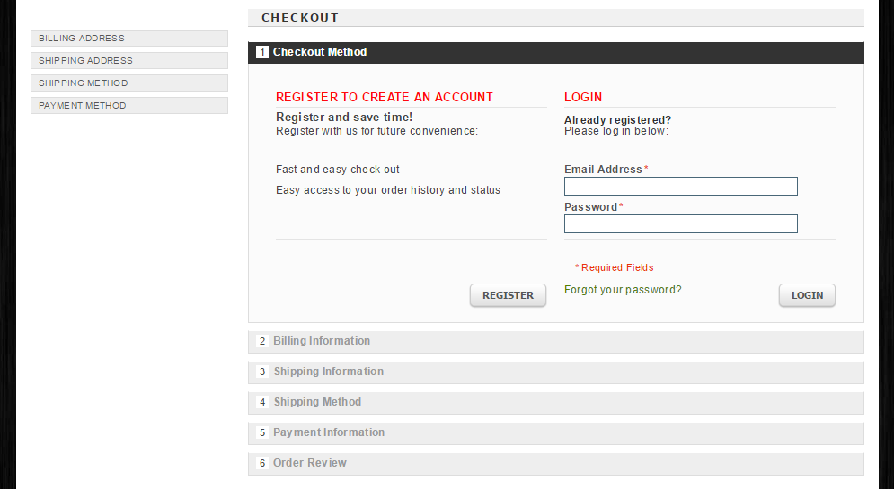Expand the Shipping Method step header

tap(317, 402)
